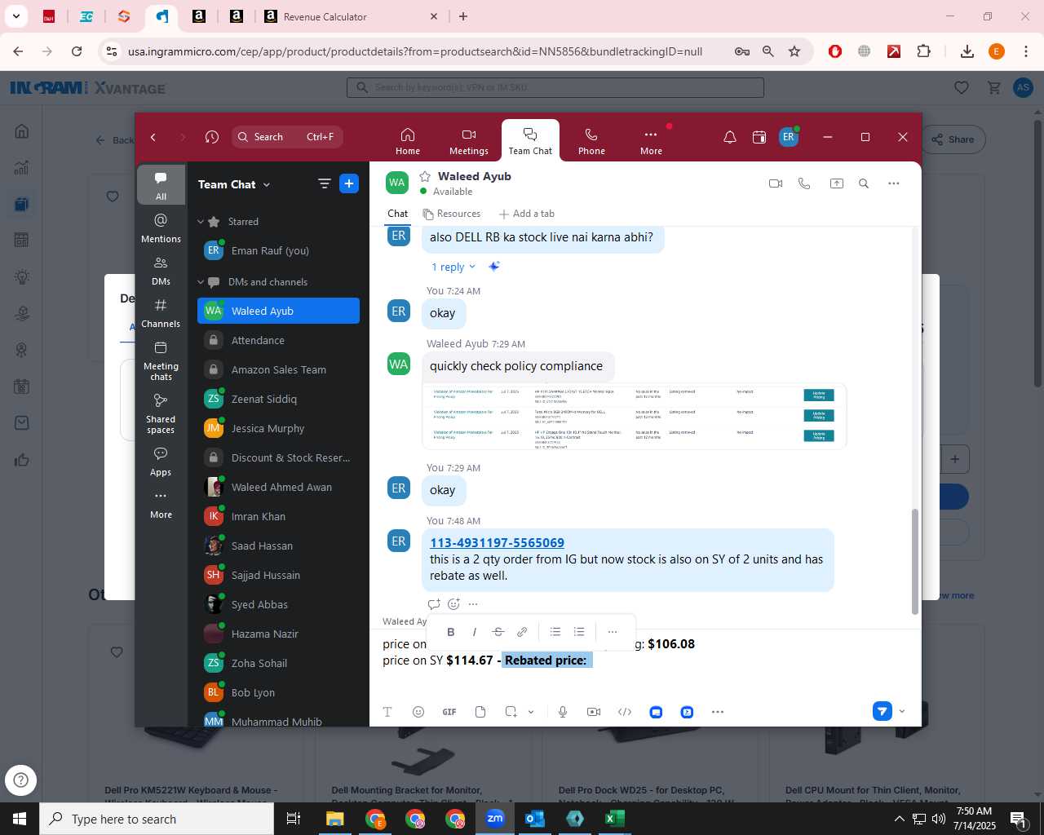Toggle the text format T icon in composer
This screenshot has width=1044, height=835.
(x=387, y=712)
